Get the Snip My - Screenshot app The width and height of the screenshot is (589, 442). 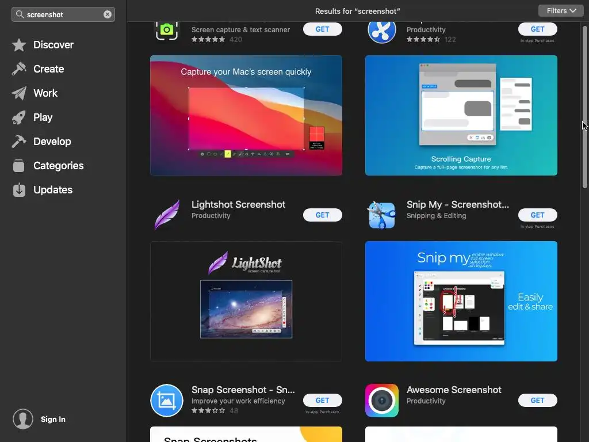pos(538,215)
